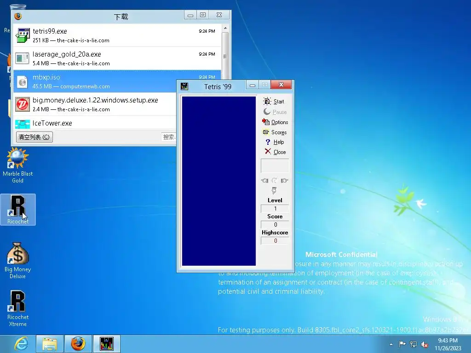Open Action Center flag icon in tray

coord(402,344)
